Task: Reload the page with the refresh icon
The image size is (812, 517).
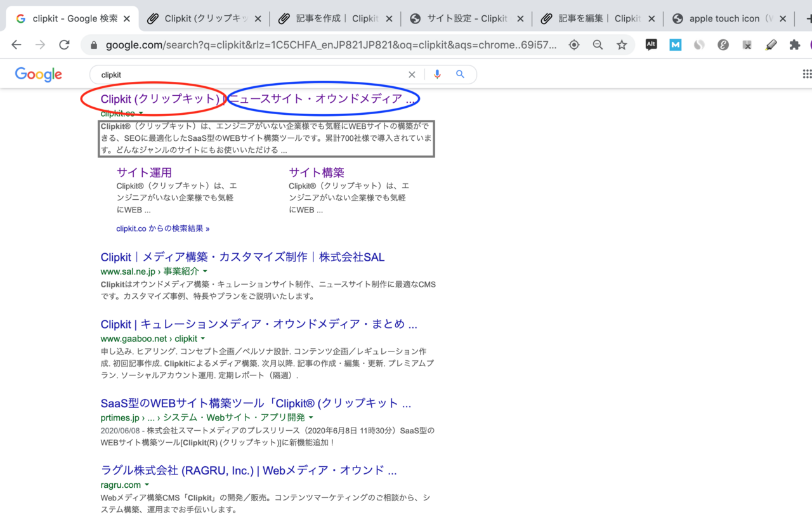Action: tap(64, 44)
